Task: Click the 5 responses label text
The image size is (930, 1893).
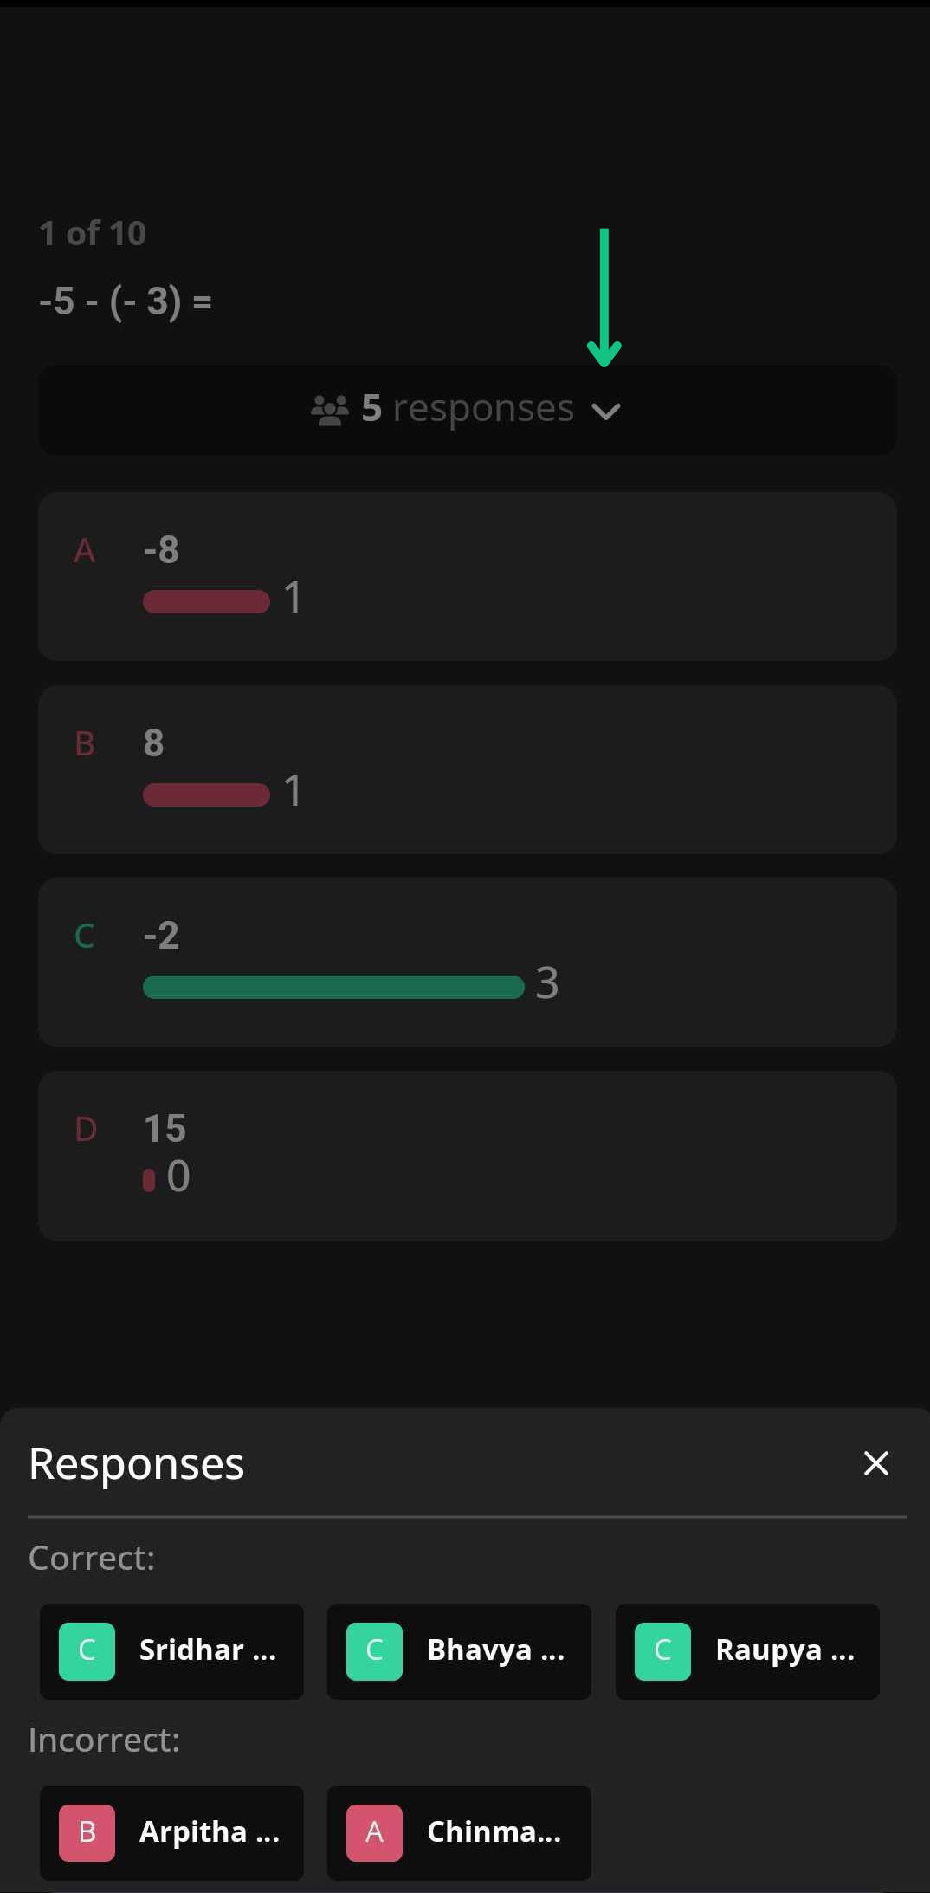Action: coord(468,409)
